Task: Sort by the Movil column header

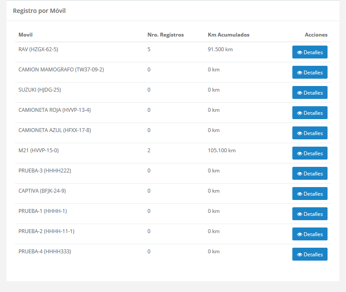Action: [x=25, y=35]
